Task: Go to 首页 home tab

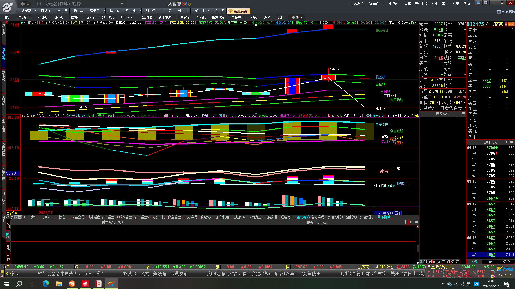Action: [x=8, y=17]
